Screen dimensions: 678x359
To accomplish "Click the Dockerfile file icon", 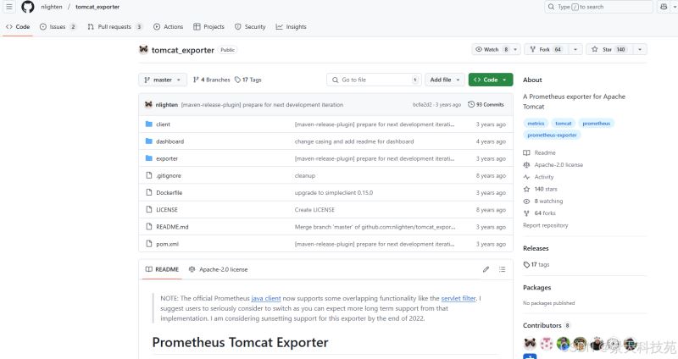I will tap(148, 192).
